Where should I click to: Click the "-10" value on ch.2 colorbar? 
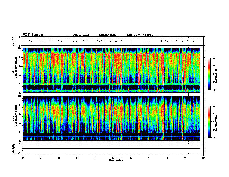coord(214,138)
